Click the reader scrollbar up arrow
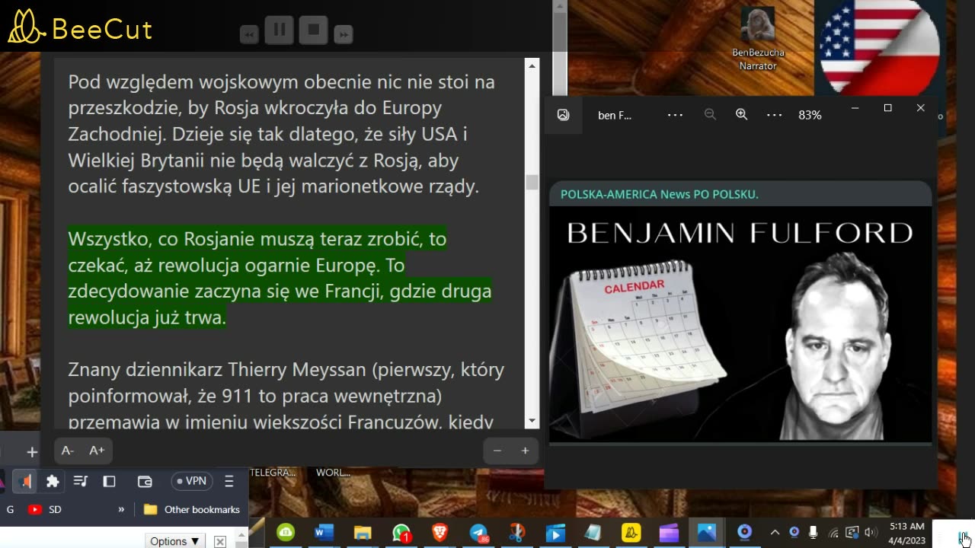 532,66
